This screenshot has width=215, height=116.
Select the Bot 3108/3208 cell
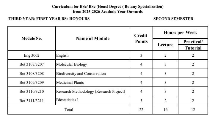[x=32, y=74]
